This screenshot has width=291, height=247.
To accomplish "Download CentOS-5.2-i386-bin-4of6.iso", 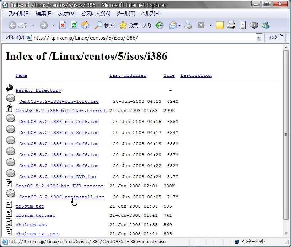I will point(59,144).
